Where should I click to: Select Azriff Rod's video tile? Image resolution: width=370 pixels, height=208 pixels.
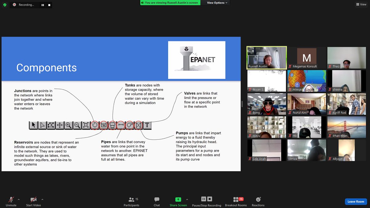tap(347, 104)
